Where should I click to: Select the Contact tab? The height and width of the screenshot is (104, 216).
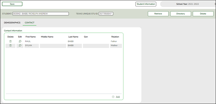point(29,23)
